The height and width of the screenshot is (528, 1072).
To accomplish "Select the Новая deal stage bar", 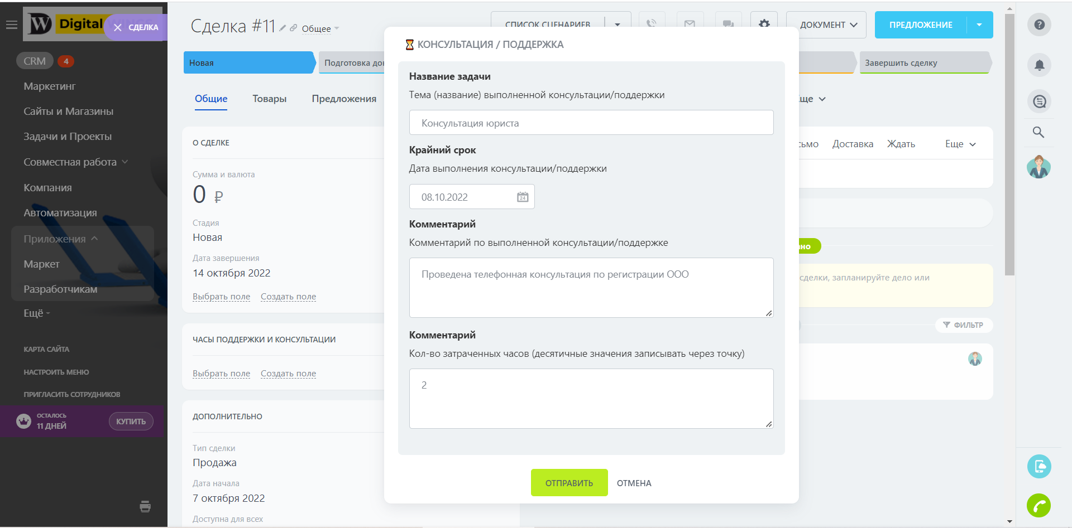I will 248,63.
